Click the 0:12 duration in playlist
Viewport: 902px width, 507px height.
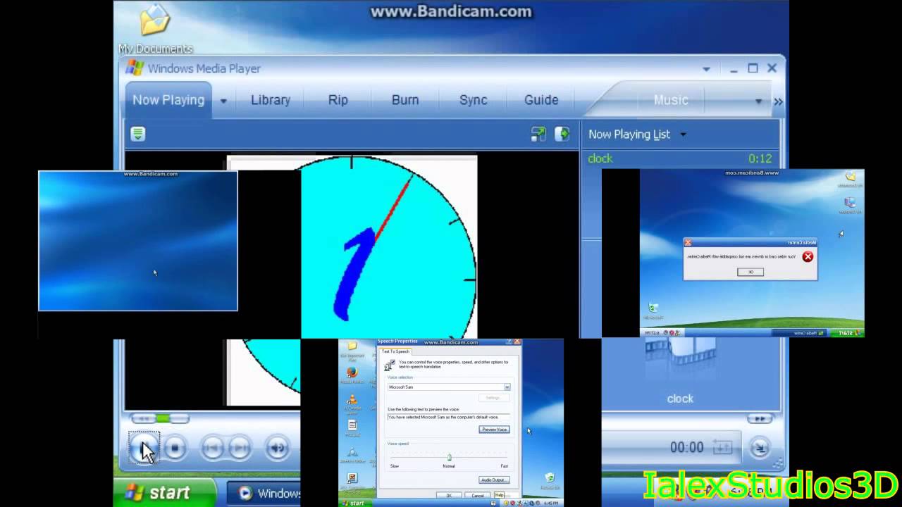click(760, 158)
